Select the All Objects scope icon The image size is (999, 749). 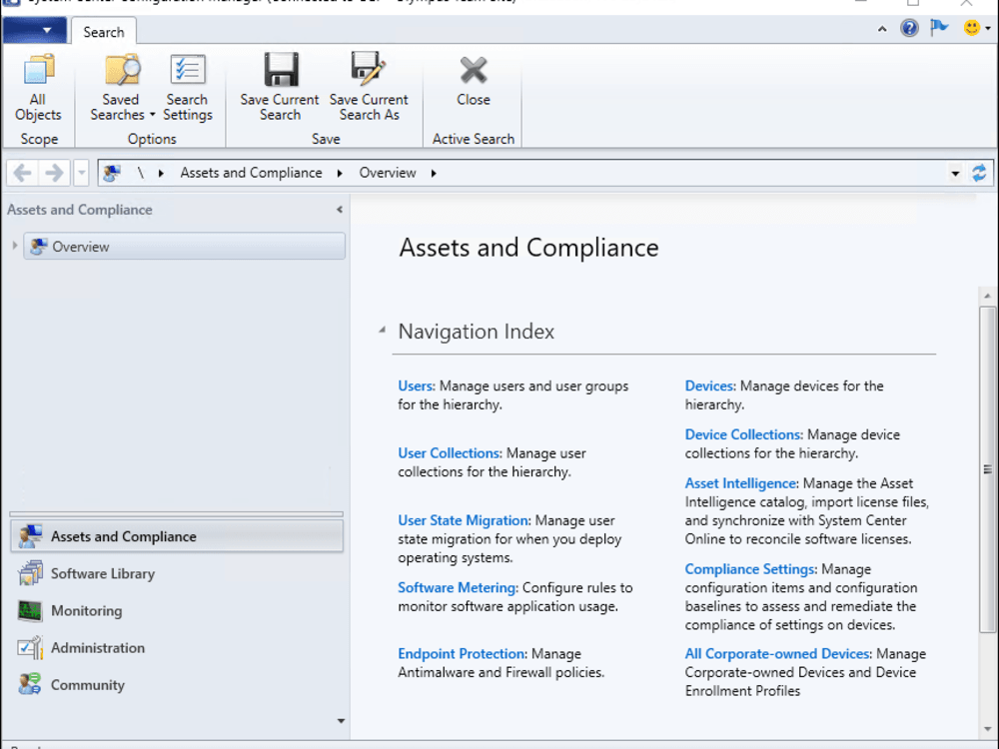click(38, 88)
